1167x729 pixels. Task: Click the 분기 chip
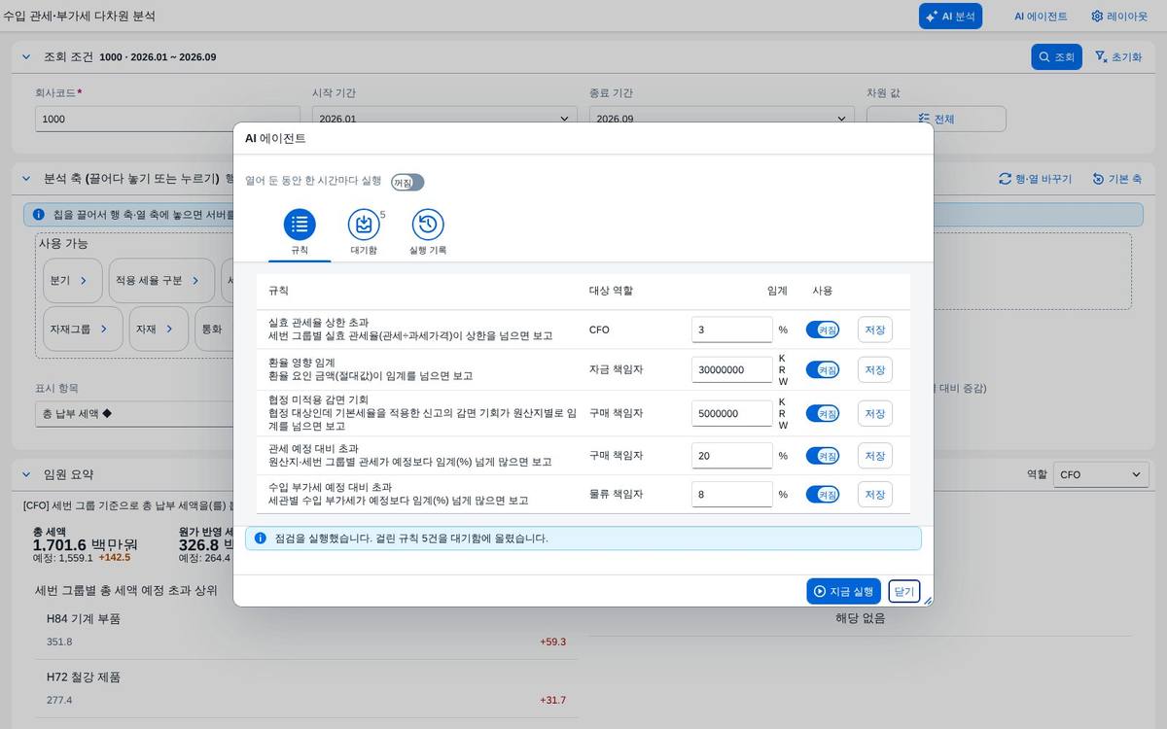[x=72, y=280]
